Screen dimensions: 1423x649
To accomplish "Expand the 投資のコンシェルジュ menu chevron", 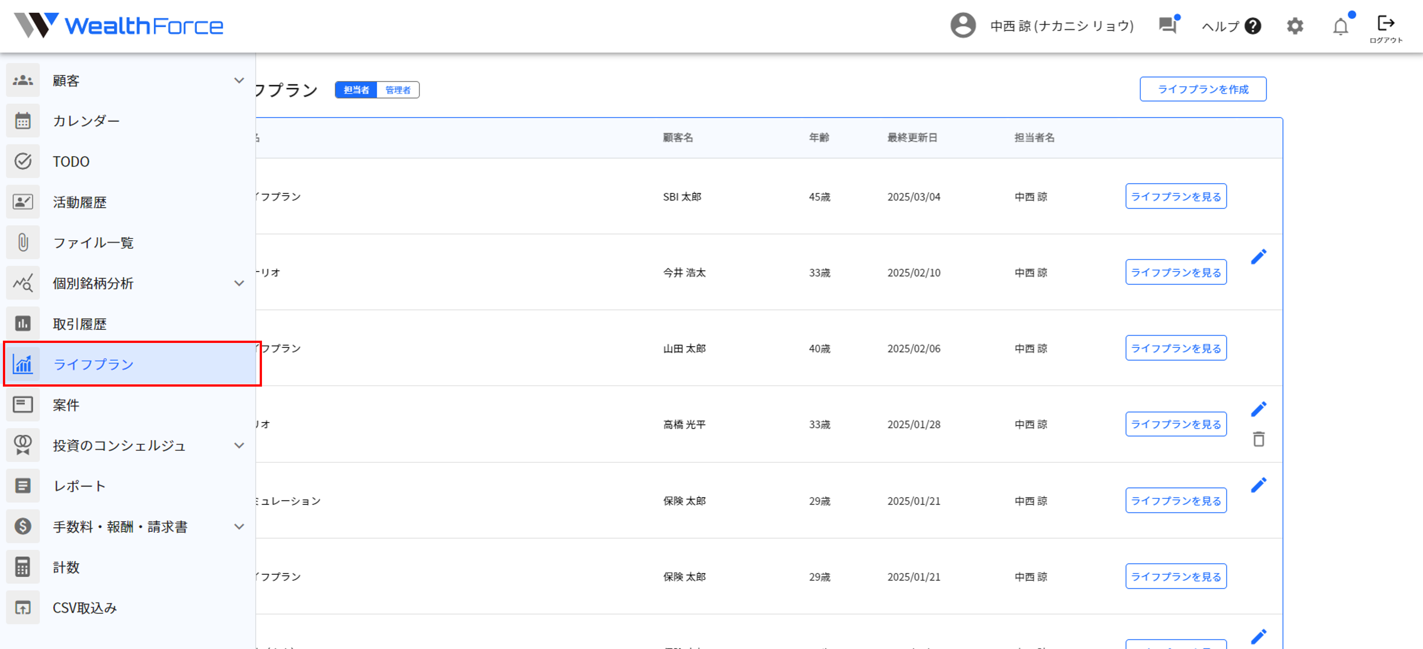I will [x=239, y=445].
